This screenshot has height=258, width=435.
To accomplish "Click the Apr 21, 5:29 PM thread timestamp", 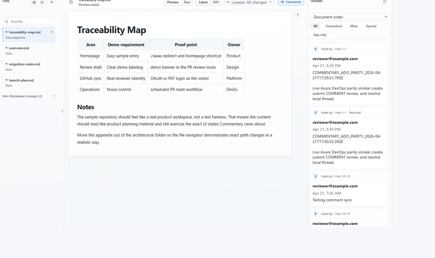I will pos(326,66).
